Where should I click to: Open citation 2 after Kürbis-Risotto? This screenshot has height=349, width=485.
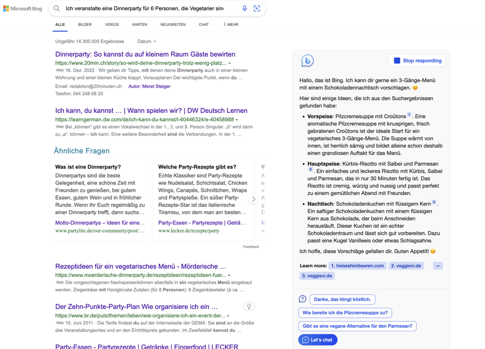click(x=310, y=170)
